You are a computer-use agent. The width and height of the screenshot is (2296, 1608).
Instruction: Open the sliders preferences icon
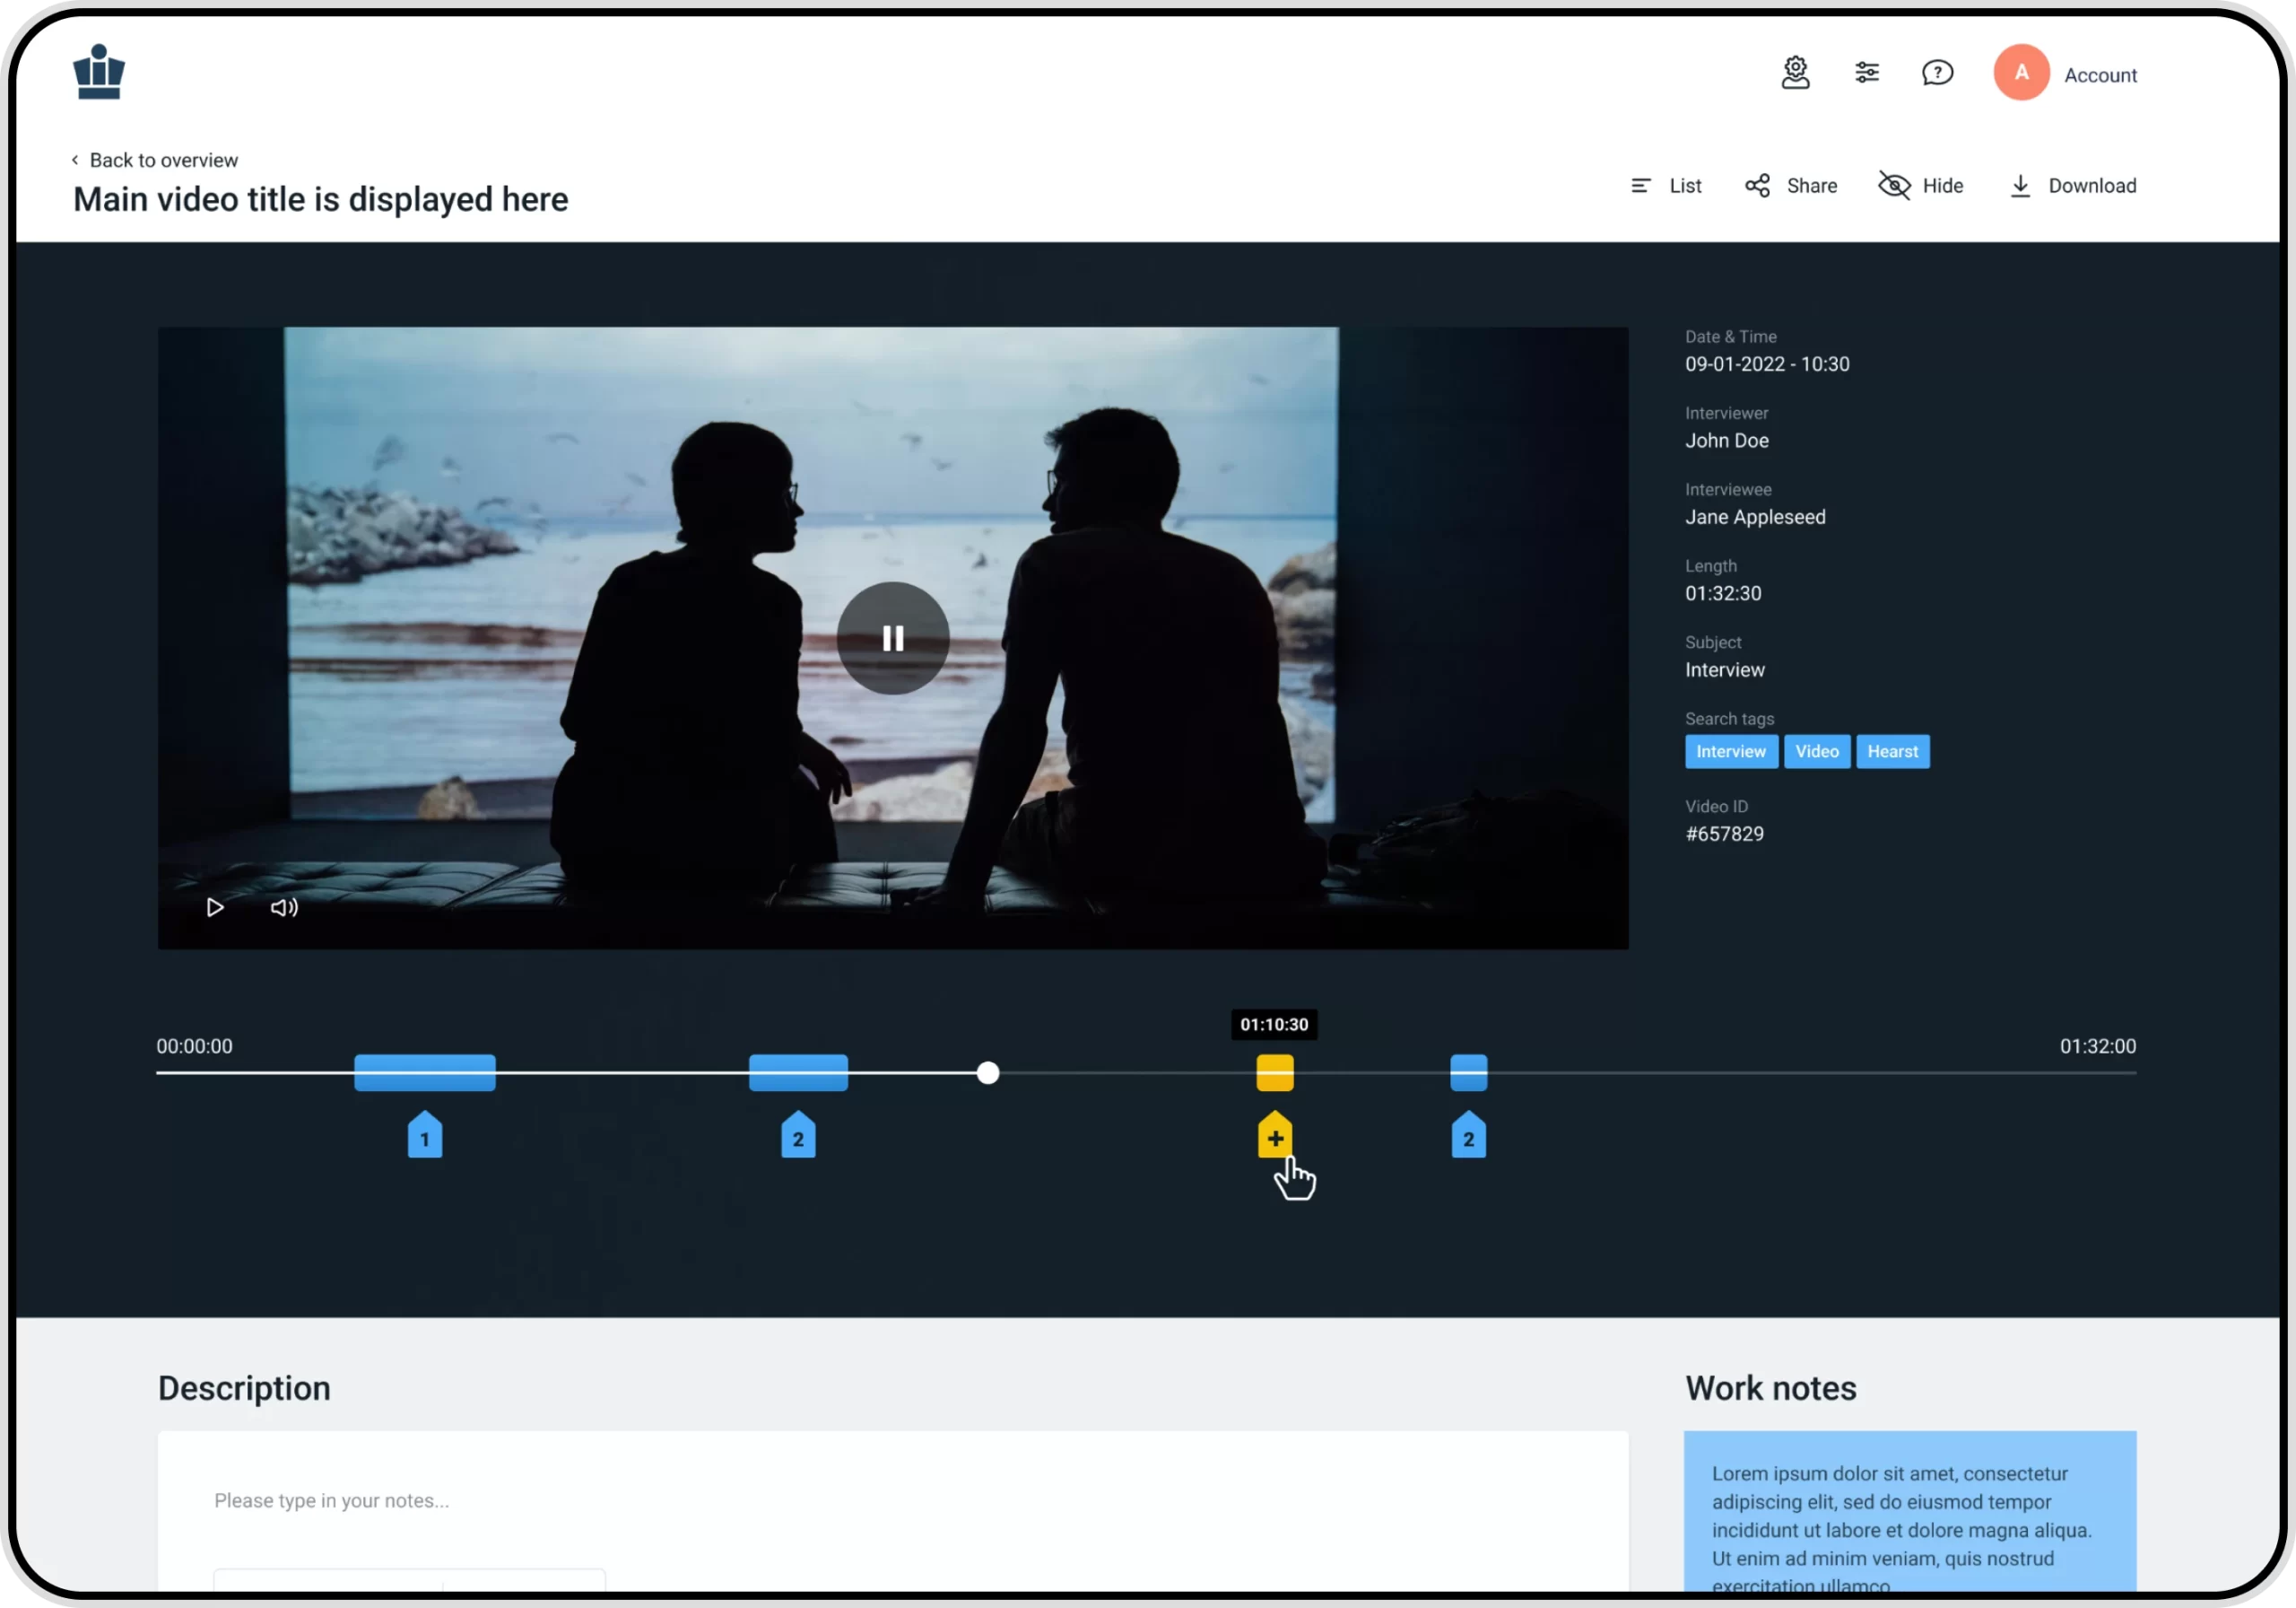(x=1866, y=73)
